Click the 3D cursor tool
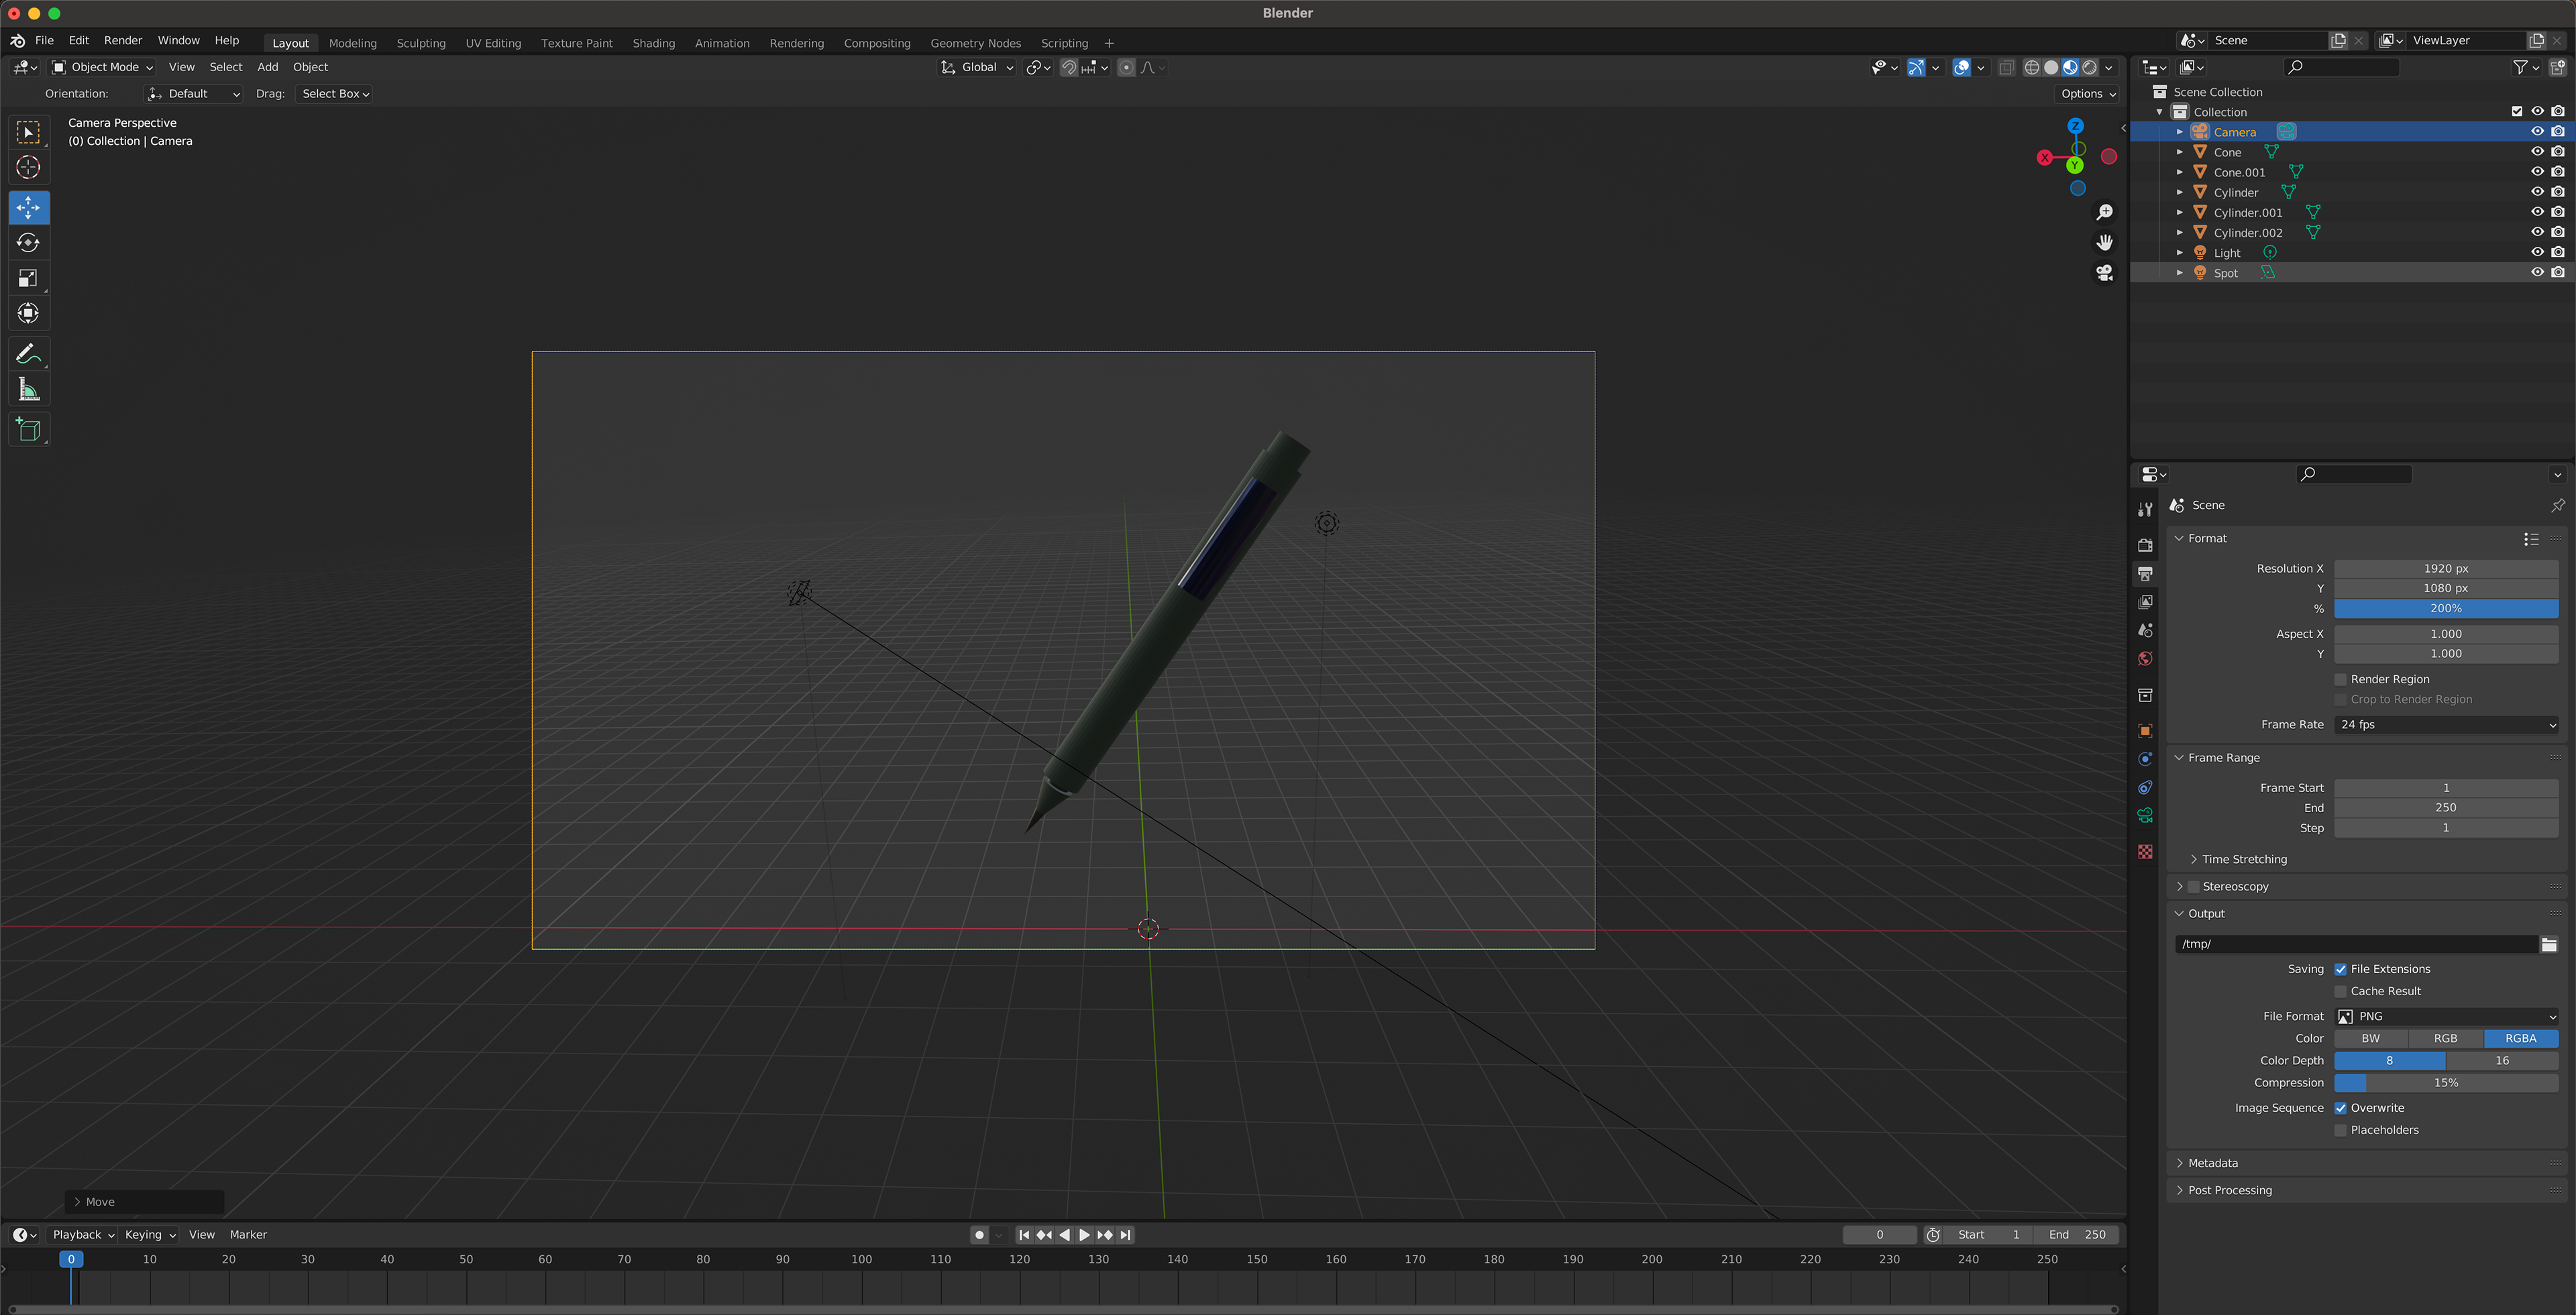The height and width of the screenshot is (1315, 2576). coord(28,168)
